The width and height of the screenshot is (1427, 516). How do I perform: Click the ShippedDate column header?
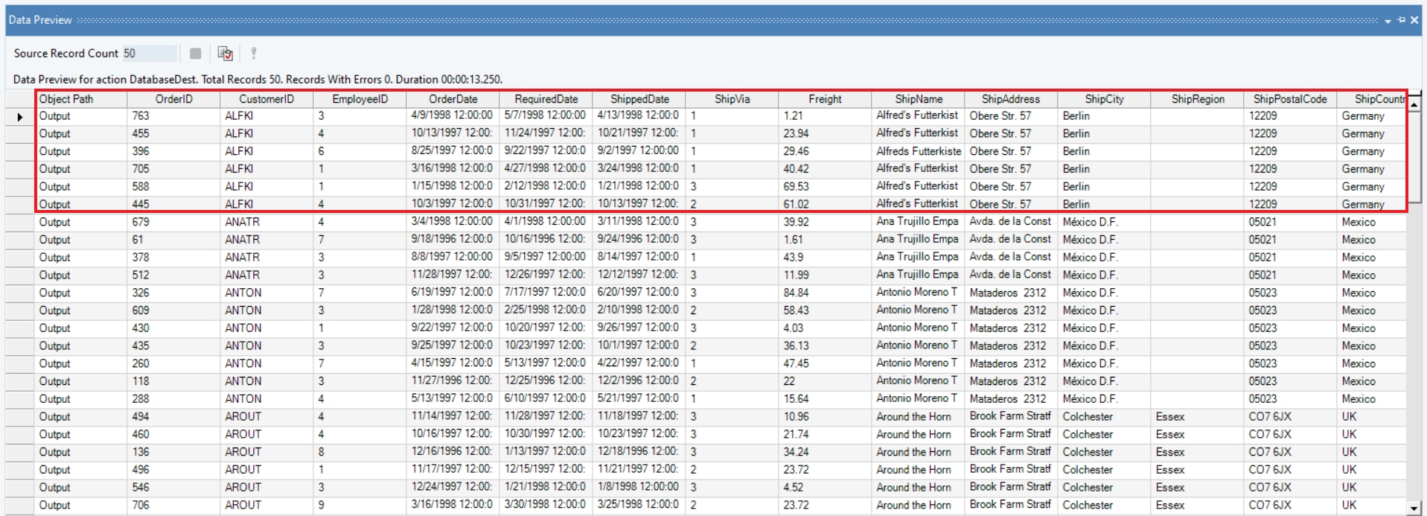639,99
